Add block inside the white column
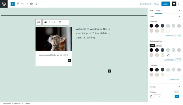The image size is (183, 105). click(69, 60)
